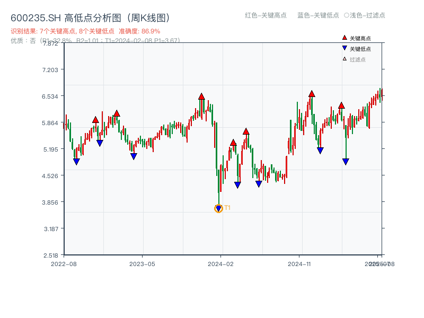This screenshot has width=424, height=318.
Task: Click blue low marker between two red highs after 2024-02
Action: (x=237, y=185)
